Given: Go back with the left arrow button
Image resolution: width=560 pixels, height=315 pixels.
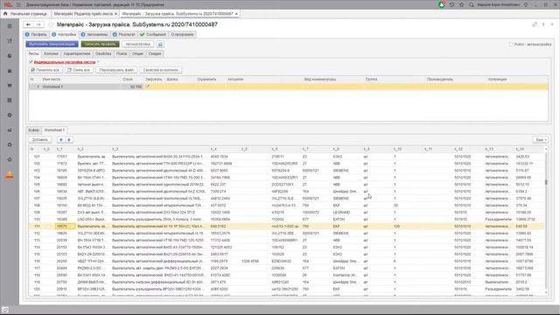Looking at the screenshot, I should (28, 24).
